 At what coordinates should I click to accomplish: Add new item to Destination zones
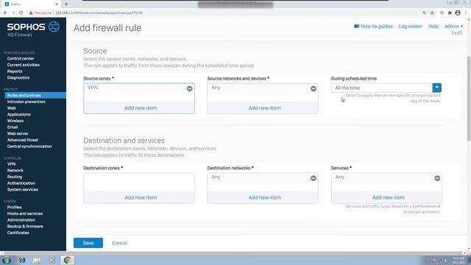tap(141, 197)
